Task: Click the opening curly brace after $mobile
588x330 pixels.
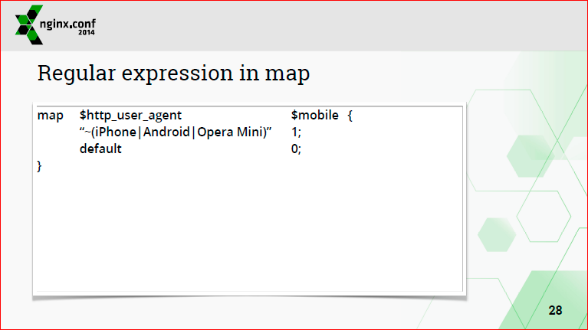Action: click(x=350, y=116)
